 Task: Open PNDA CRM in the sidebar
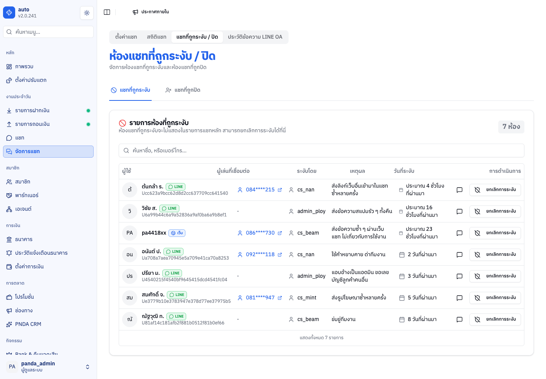(x=48, y=324)
